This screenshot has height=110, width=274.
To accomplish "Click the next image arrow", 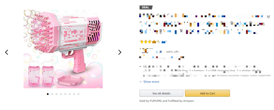I will tap(120, 52).
